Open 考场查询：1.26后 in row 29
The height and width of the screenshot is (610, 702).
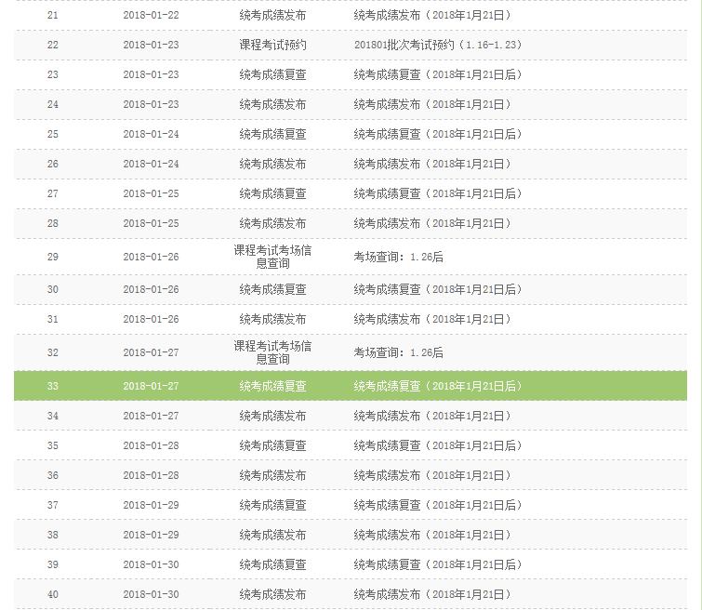point(398,257)
